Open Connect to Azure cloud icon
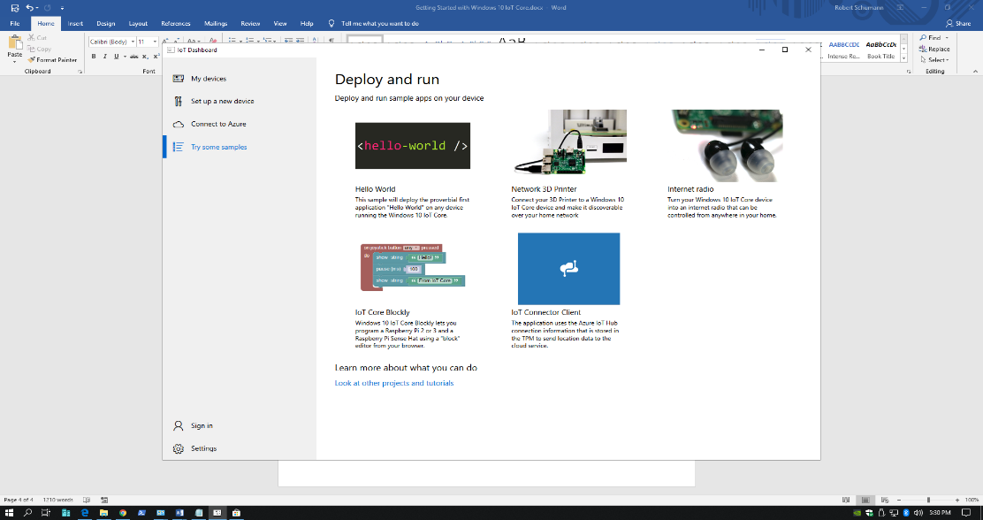 pos(178,125)
